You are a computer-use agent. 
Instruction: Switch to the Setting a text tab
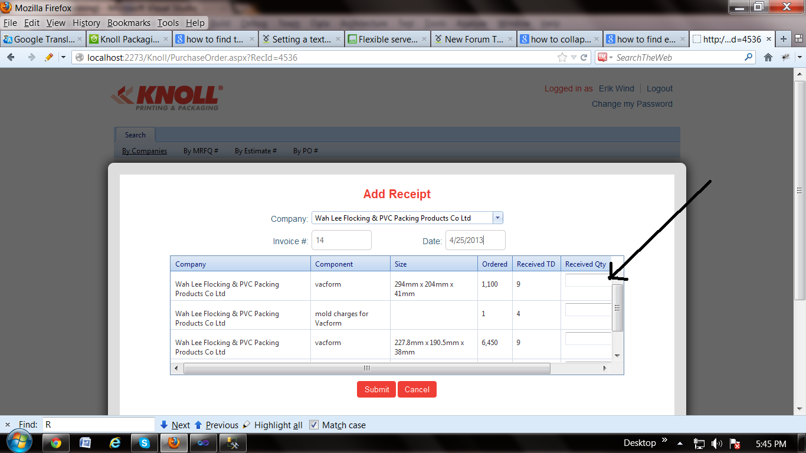(x=302, y=39)
